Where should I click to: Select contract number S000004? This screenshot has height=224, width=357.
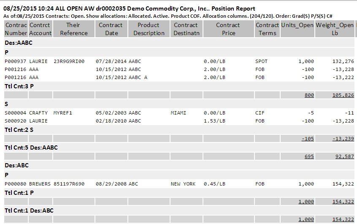[x=16, y=113]
